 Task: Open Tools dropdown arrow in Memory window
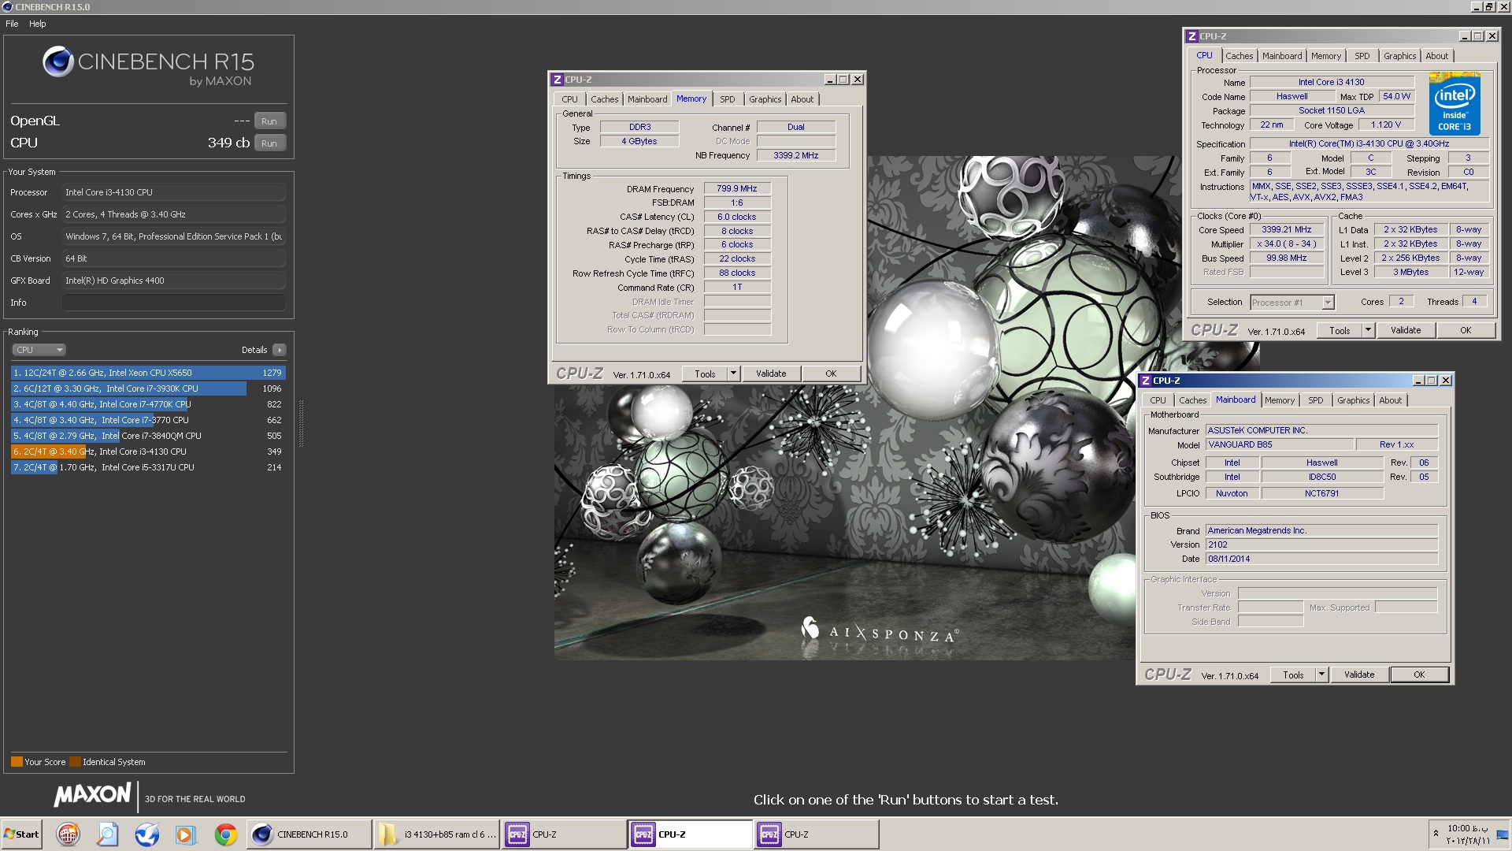point(733,373)
